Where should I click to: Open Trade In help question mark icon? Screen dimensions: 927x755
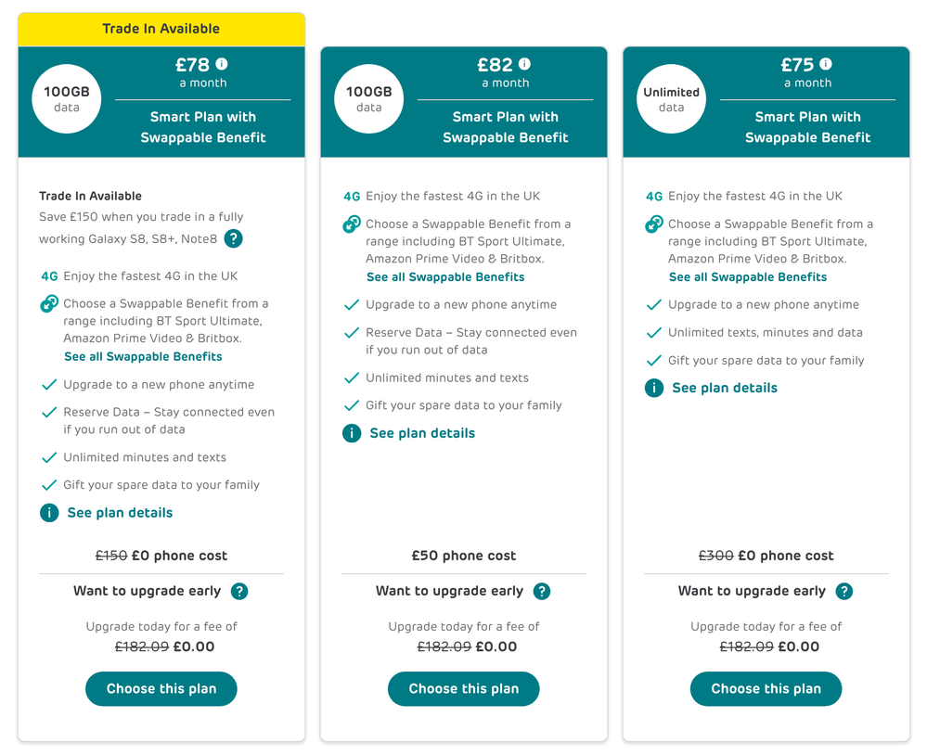(234, 238)
